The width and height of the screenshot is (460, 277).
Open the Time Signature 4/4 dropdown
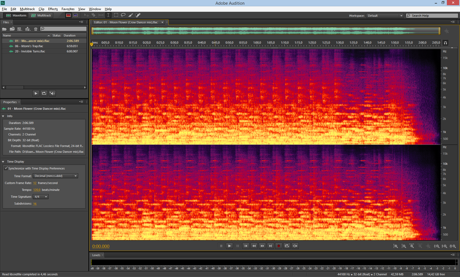coord(41,197)
